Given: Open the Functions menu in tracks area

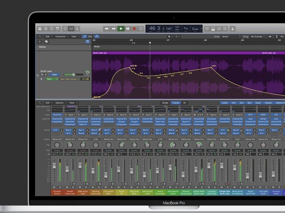Looking at the screenshot, I should pos(61,36).
